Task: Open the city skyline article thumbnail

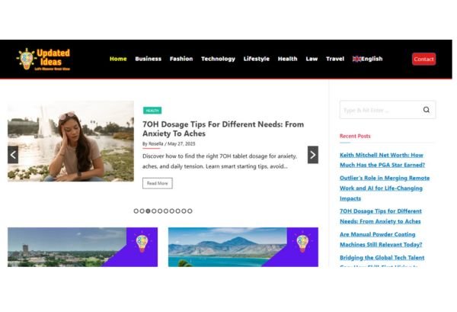Action: pyautogui.click(x=83, y=247)
